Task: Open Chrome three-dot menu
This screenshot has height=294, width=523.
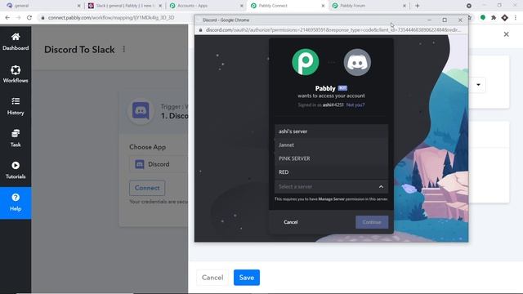Action: [516, 17]
